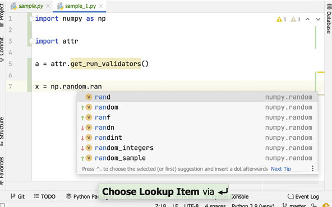Click line number 5 in gutter
The width and height of the screenshot is (332, 207).
pos(10,64)
